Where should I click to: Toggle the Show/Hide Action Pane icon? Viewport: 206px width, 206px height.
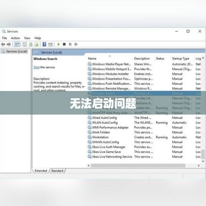point(50,44)
